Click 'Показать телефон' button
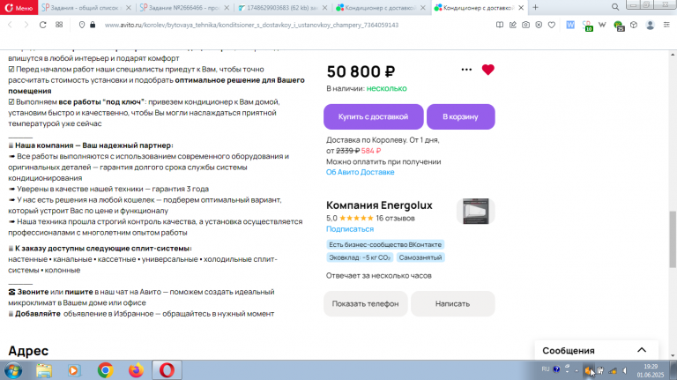The image size is (677, 380). (x=365, y=303)
